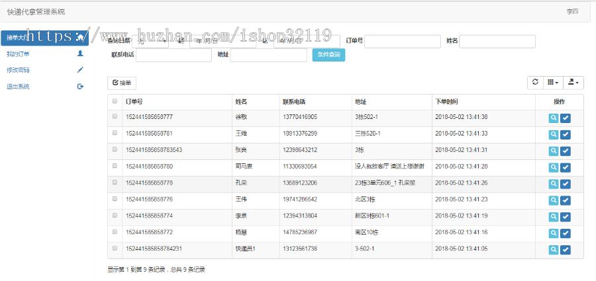View details of order for 司马衷
Viewport: 596px width, 281px height.
(554, 167)
